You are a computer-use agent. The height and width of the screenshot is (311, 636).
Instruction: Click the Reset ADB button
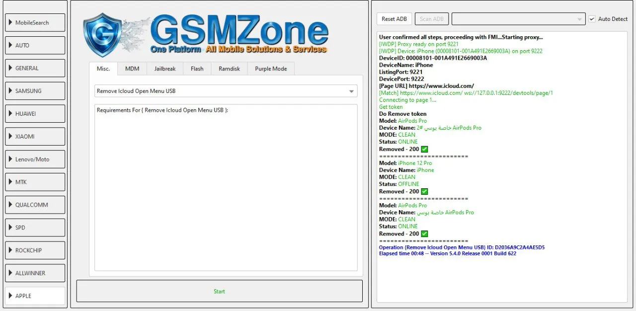pos(394,19)
